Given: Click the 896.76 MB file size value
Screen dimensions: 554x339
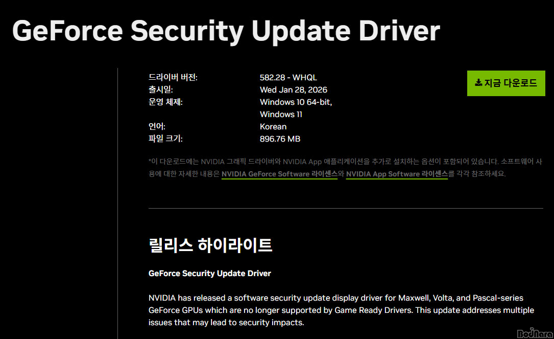Looking at the screenshot, I should (x=280, y=139).
